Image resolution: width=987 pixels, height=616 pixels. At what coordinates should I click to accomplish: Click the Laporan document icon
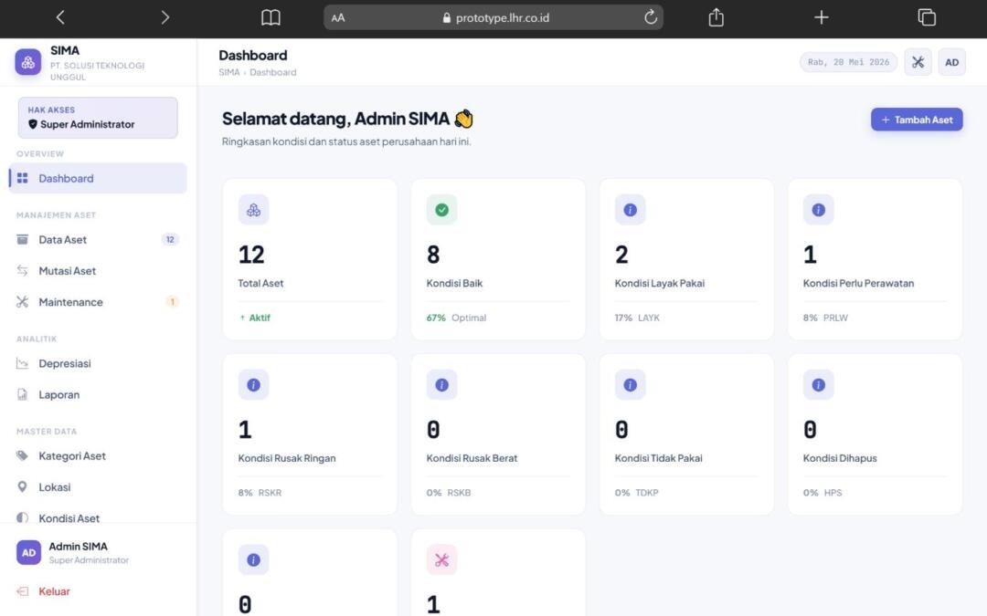tap(23, 395)
